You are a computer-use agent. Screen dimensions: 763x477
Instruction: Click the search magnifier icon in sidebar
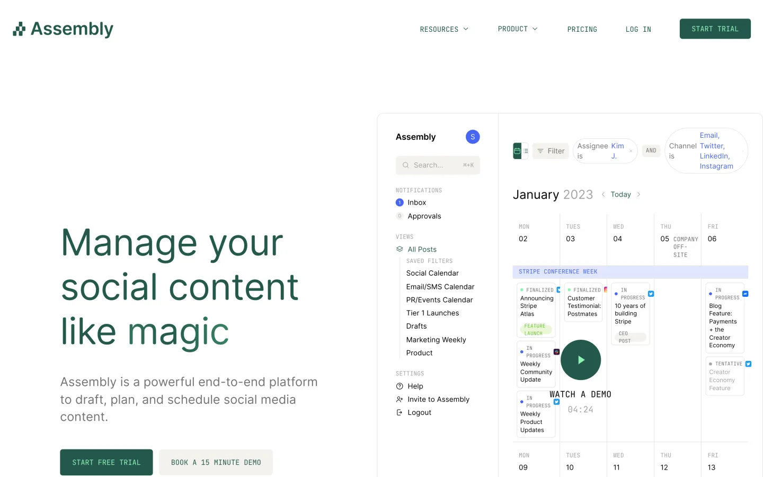point(405,165)
